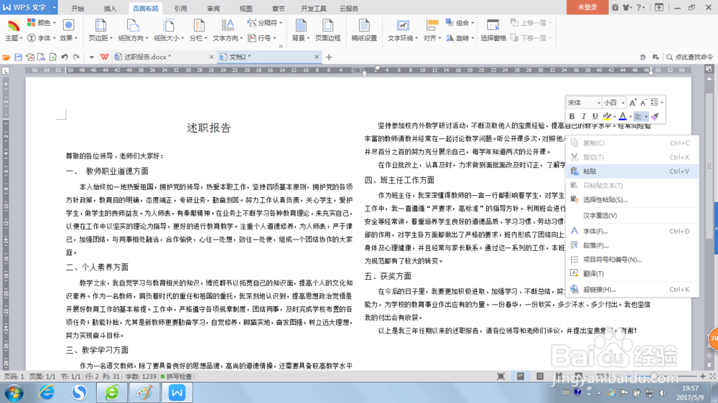718x403 pixels.
Task: Click the WPS home red W icon
Action: [x=104, y=57]
